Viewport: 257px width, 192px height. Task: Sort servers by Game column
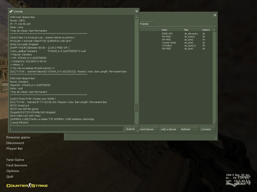click(x=171, y=30)
